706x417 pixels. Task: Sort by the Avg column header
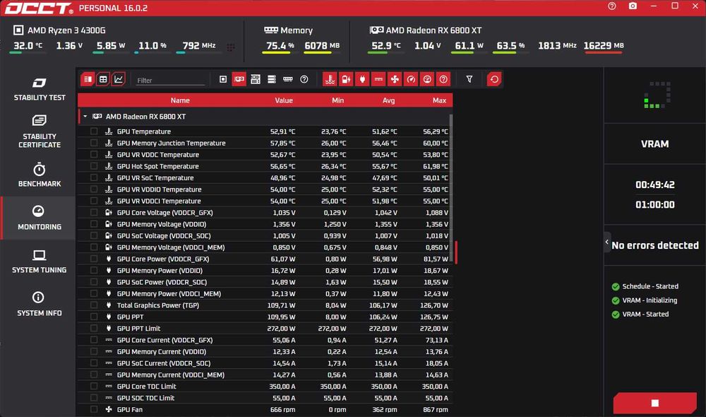388,100
